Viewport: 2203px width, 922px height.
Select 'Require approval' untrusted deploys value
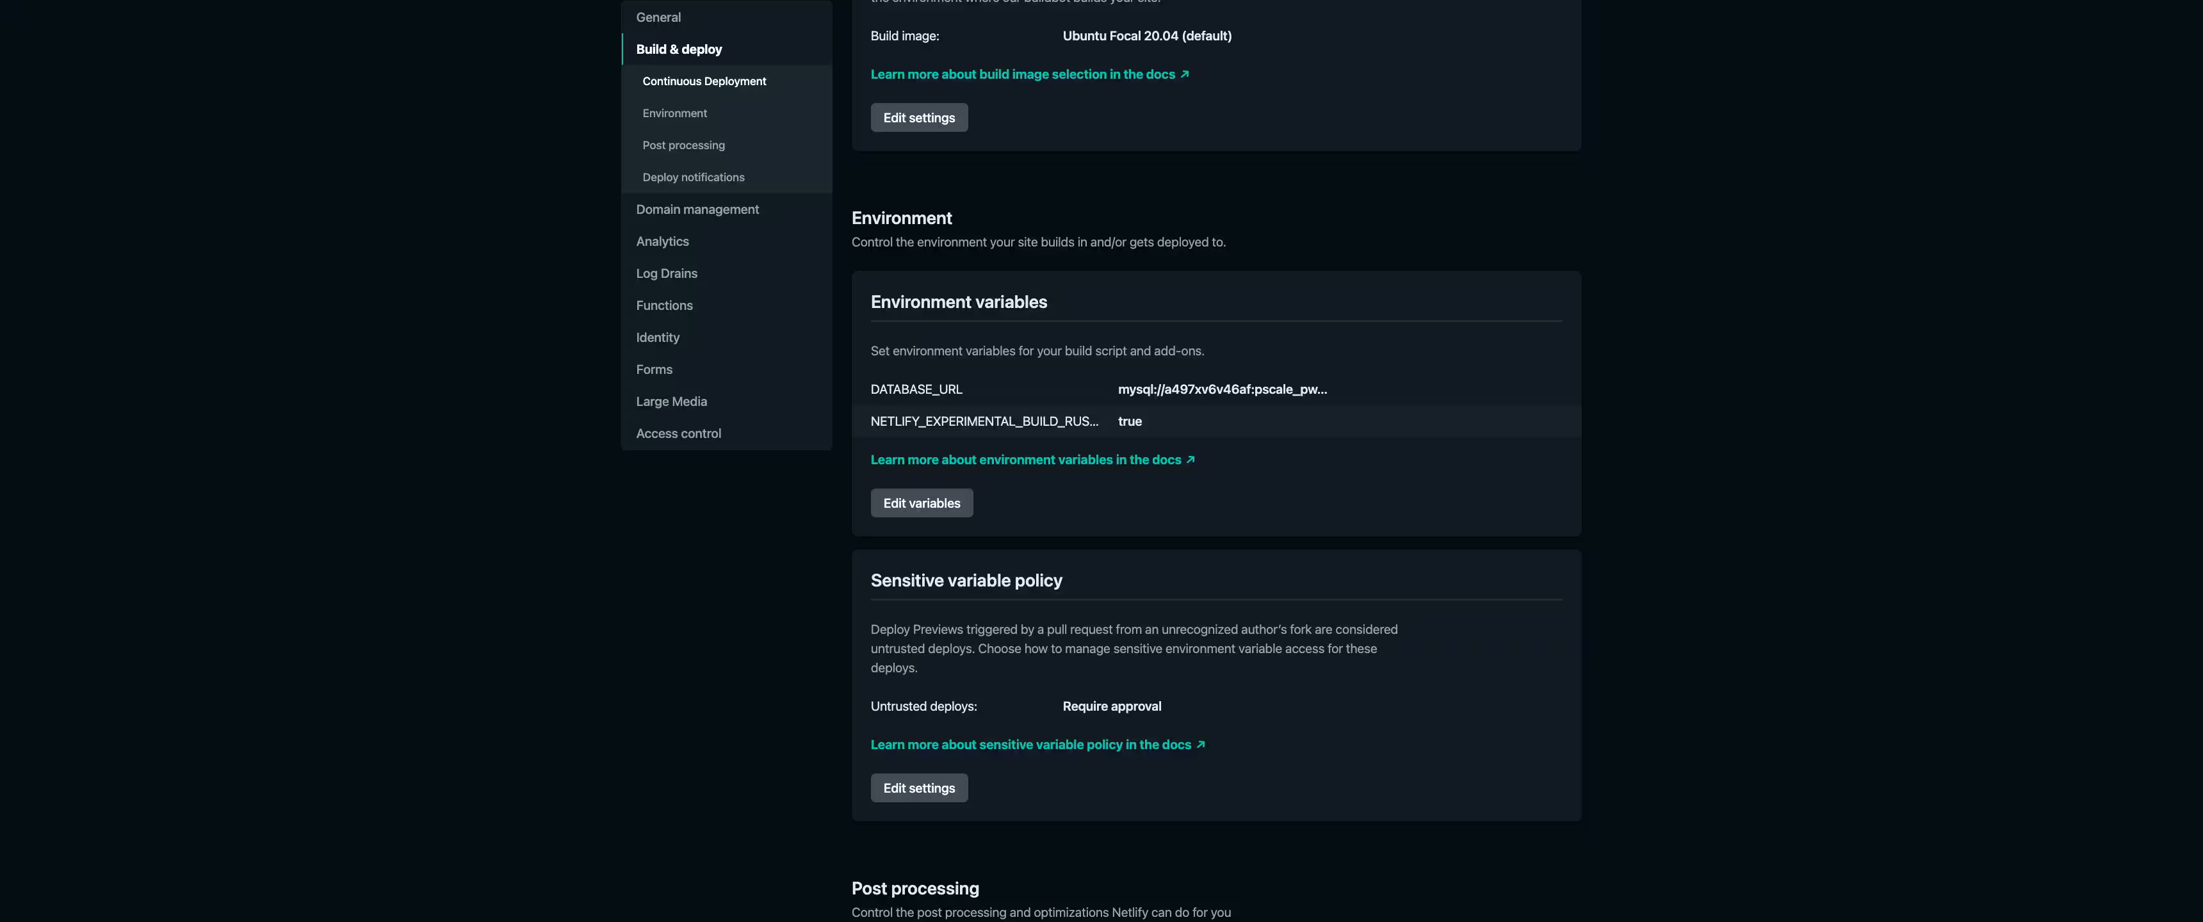[x=1112, y=706]
